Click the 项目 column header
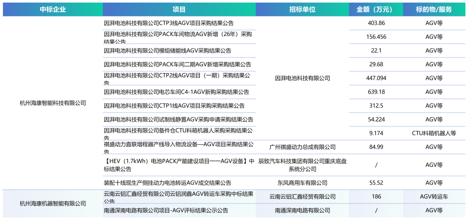 [179, 10]
